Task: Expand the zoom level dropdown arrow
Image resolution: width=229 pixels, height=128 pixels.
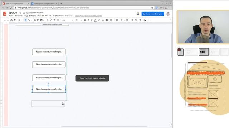Action: pyautogui.click(x=22, y=20)
